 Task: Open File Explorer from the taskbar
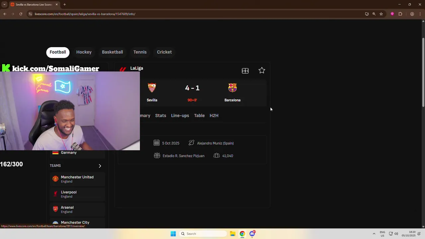(x=232, y=234)
